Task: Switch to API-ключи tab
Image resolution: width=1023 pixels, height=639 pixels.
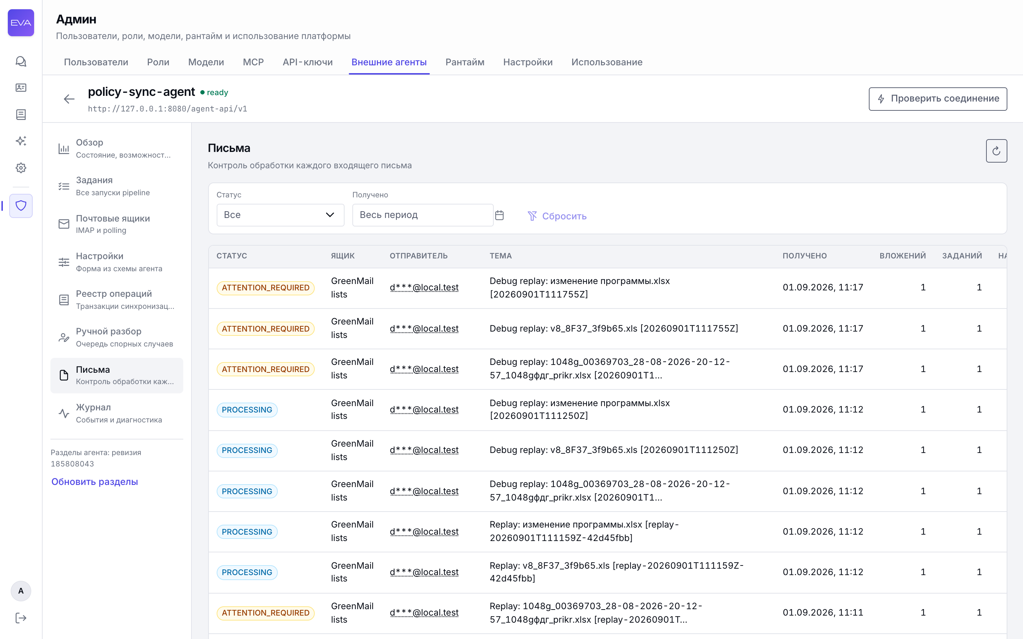Action: [x=308, y=62]
